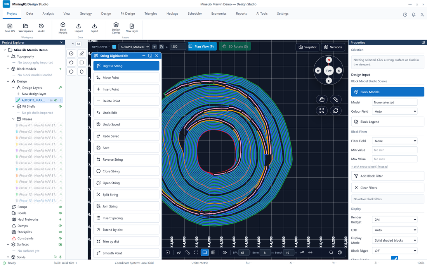Toggle visibility of the AUTOPIT_MAR layer
Image resolution: width=427 pixels, height=266 pixels.
click(56, 100)
